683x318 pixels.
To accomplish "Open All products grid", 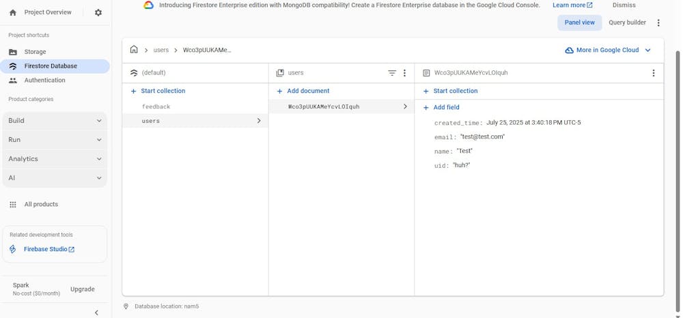I will pos(41,205).
